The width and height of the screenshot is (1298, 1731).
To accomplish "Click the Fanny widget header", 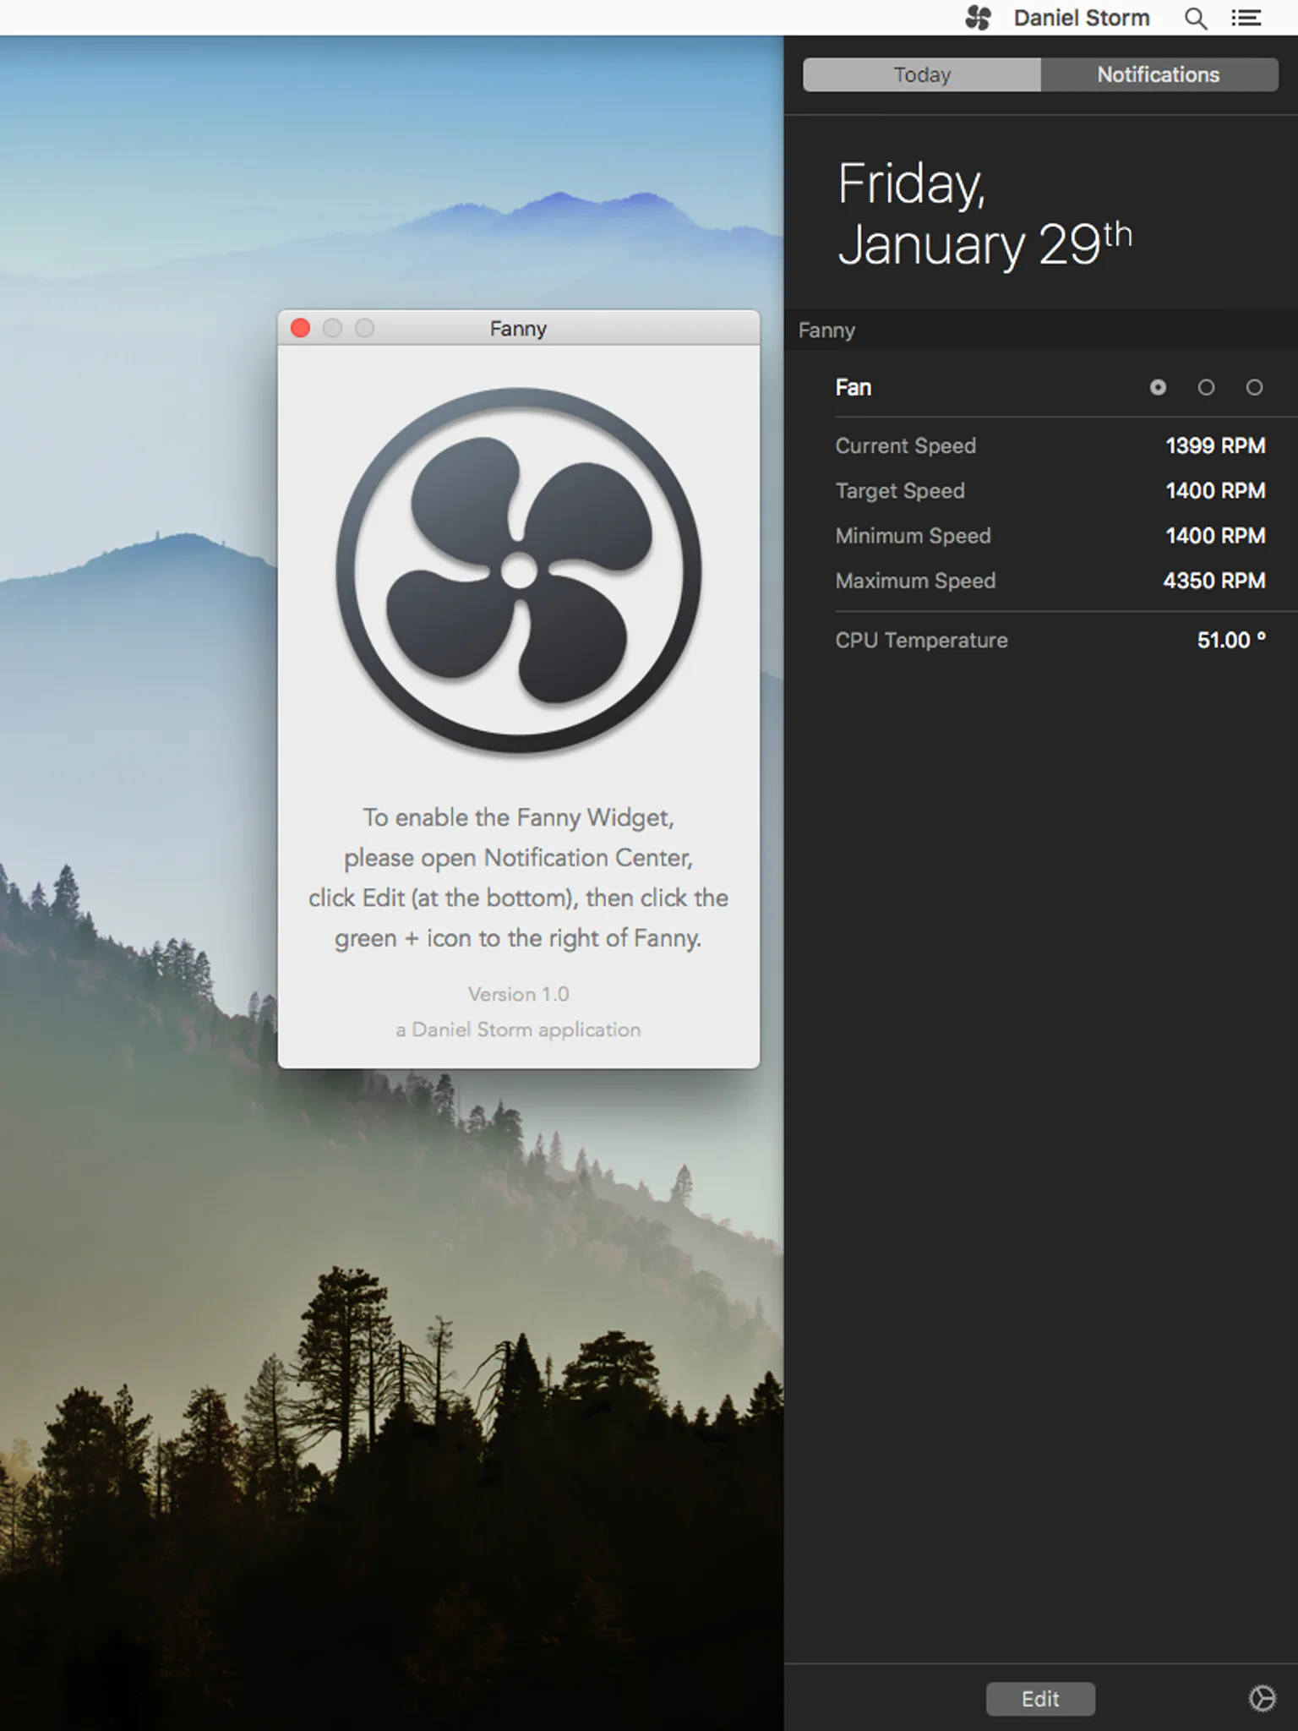I will tap(1041, 330).
